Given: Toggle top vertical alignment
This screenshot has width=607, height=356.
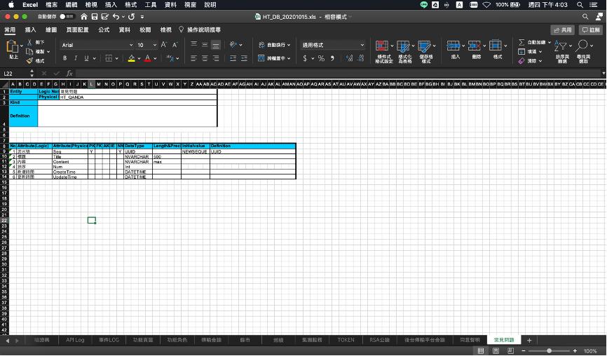Looking at the screenshot, I should point(194,45).
